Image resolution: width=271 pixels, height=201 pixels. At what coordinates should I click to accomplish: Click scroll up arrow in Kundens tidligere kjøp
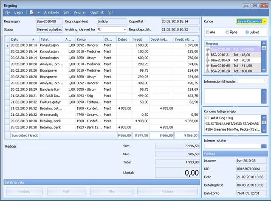coord(264,117)
